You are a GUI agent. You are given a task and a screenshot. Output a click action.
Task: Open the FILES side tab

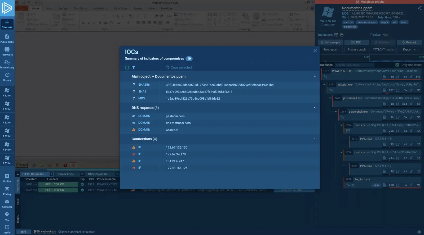point(18,202)
